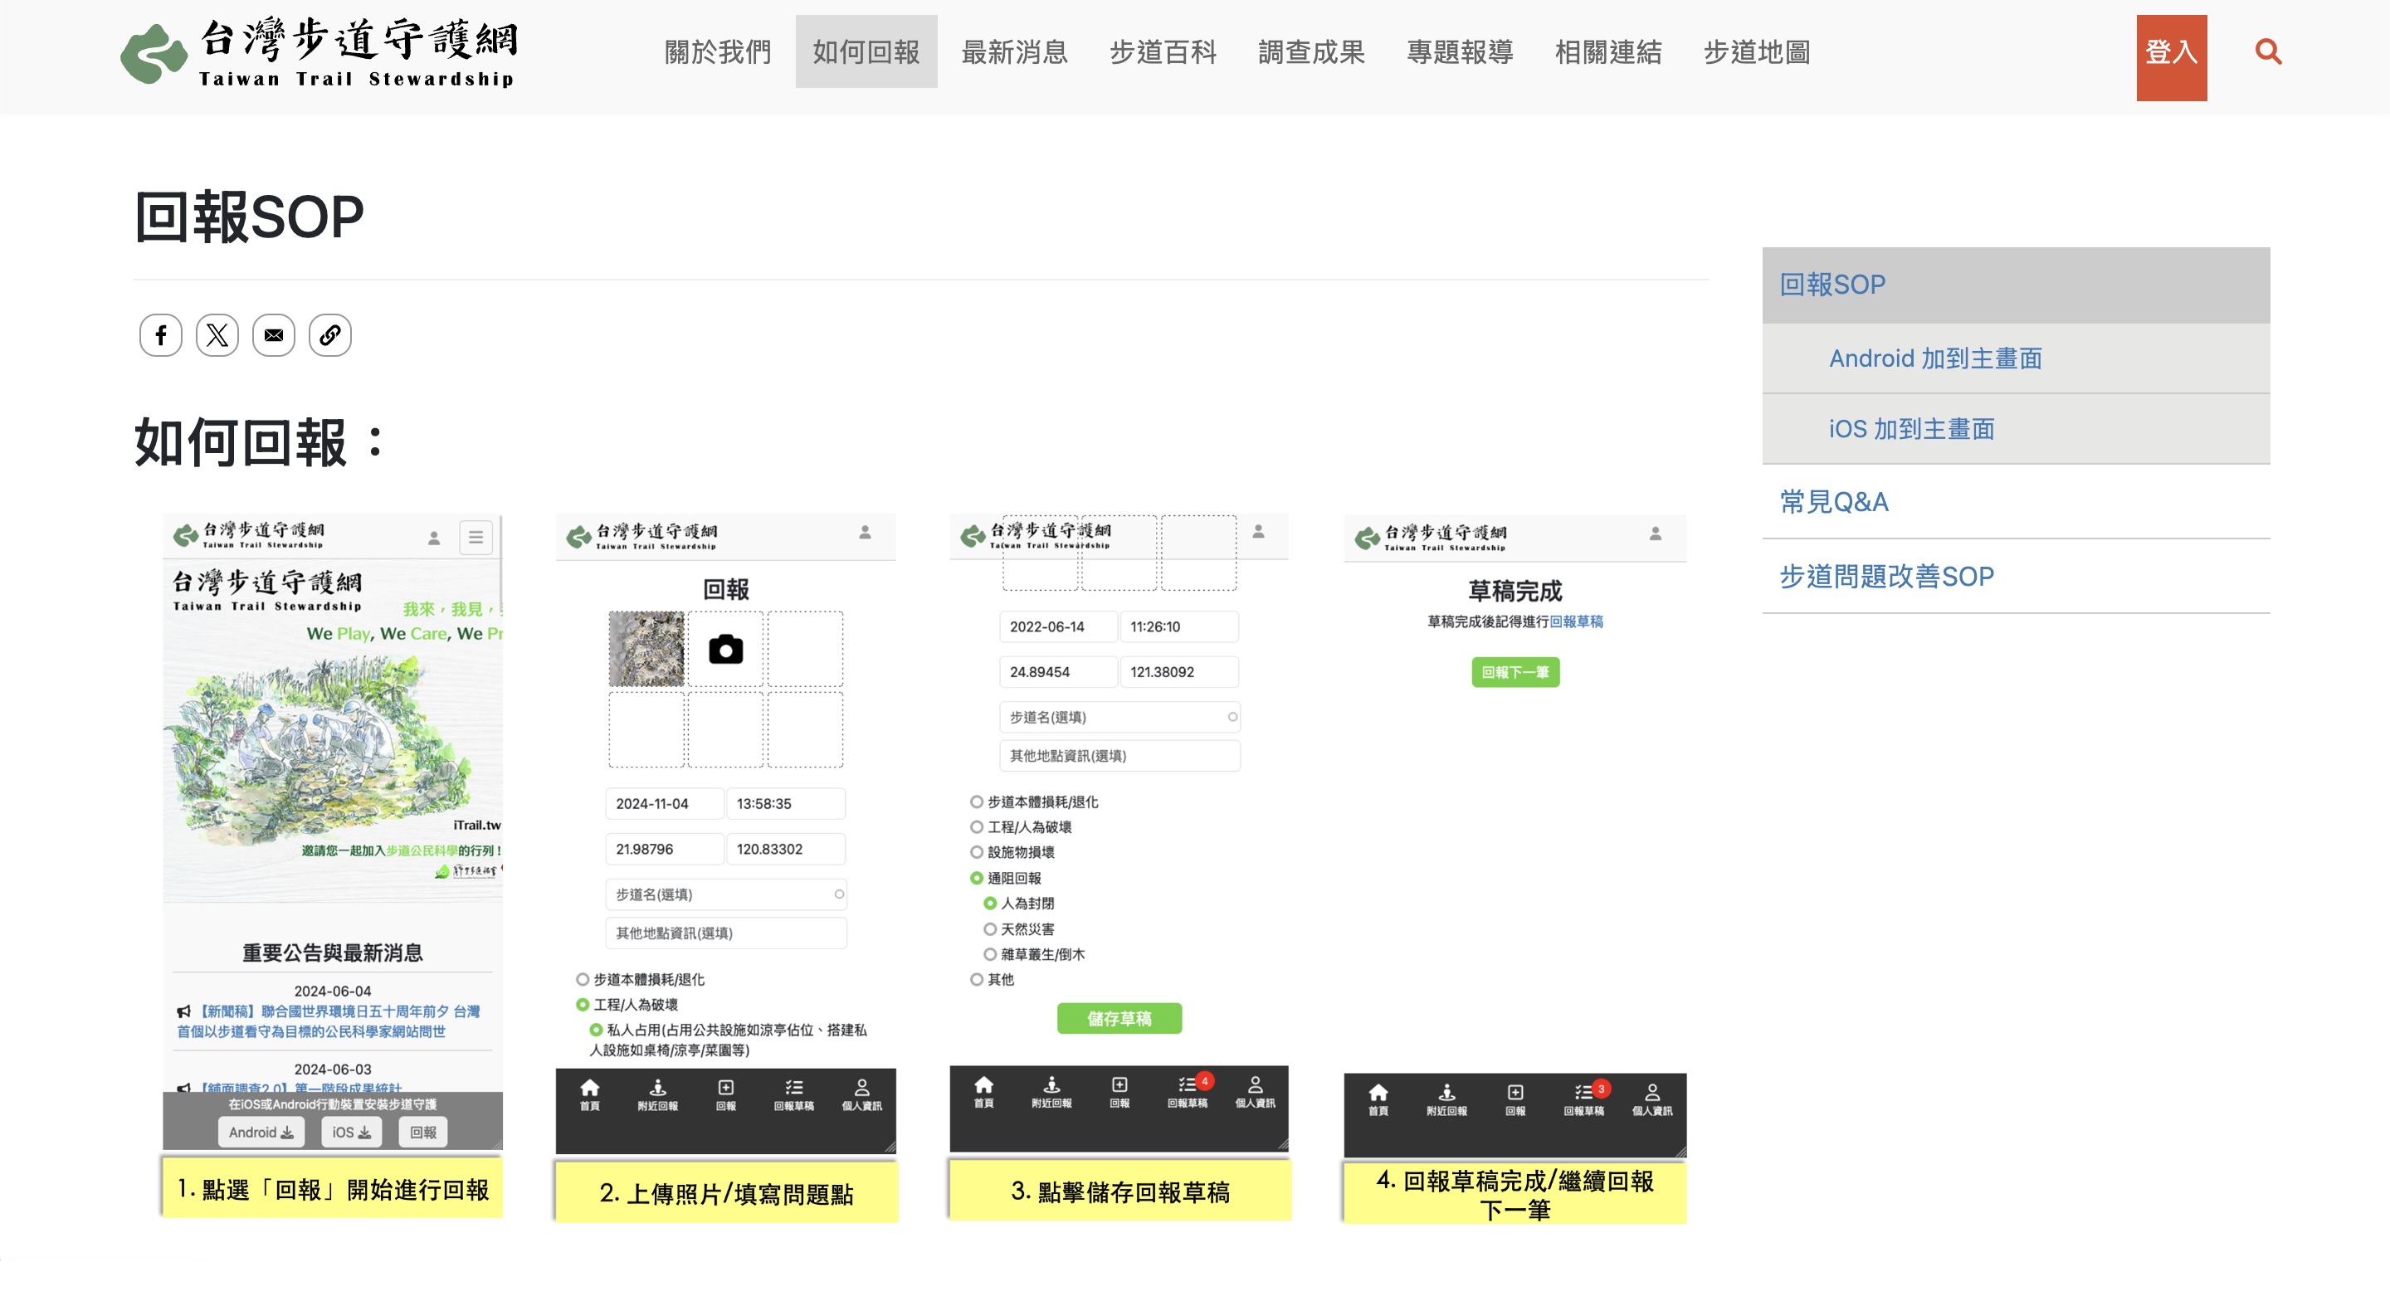Click hamburger menu icon in step 1 screenshot
Image resolution: width=2390 pixels, height=1306 pixels.
tap(476, 537)
